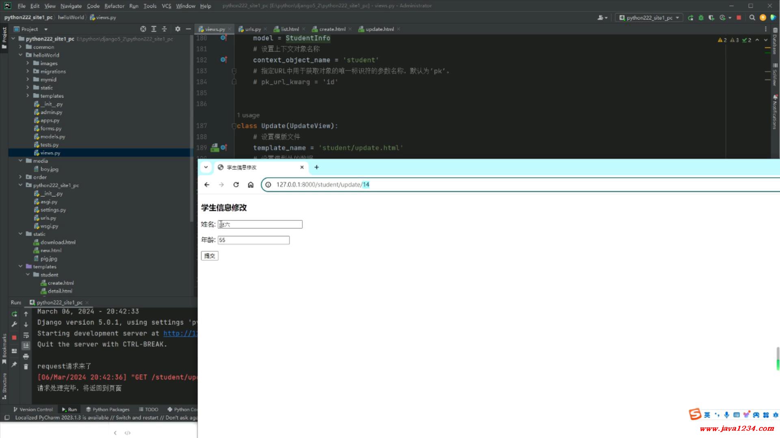This screenshot has height=438, width=780.
Task: Select opened file target icon in Project panel
Action: pyautogui.click(x=143, y=29)
